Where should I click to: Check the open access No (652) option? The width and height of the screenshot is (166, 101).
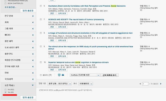point(6,90)
